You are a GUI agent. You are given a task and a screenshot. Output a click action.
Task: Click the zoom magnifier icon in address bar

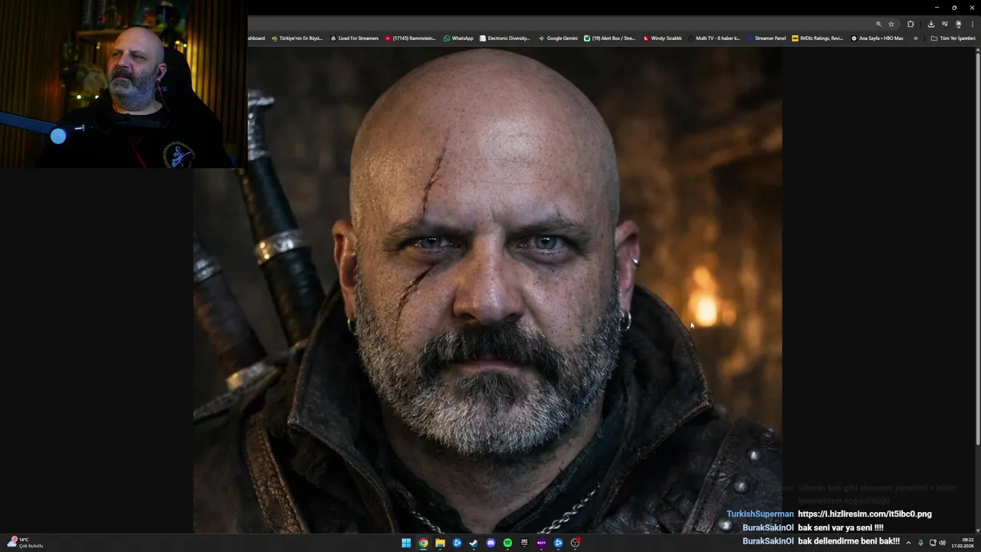pos(879,24)
